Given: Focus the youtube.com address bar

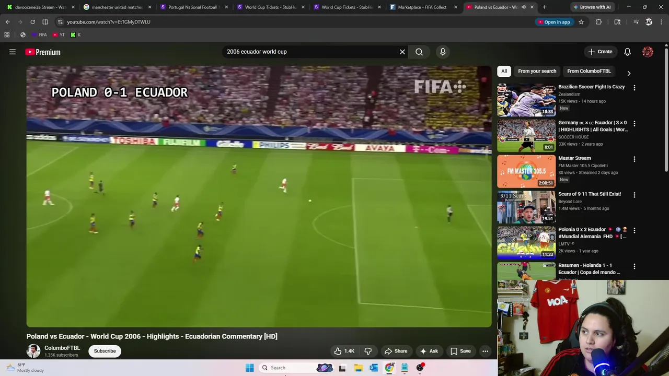Looking at the screenshot, I should (293, 22).
